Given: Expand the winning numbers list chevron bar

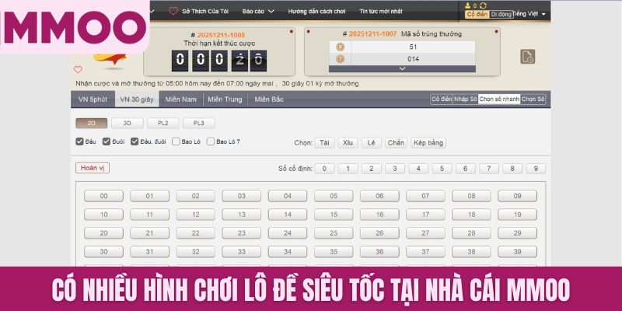Looking at the screenshot, I should tap(402, 68).
